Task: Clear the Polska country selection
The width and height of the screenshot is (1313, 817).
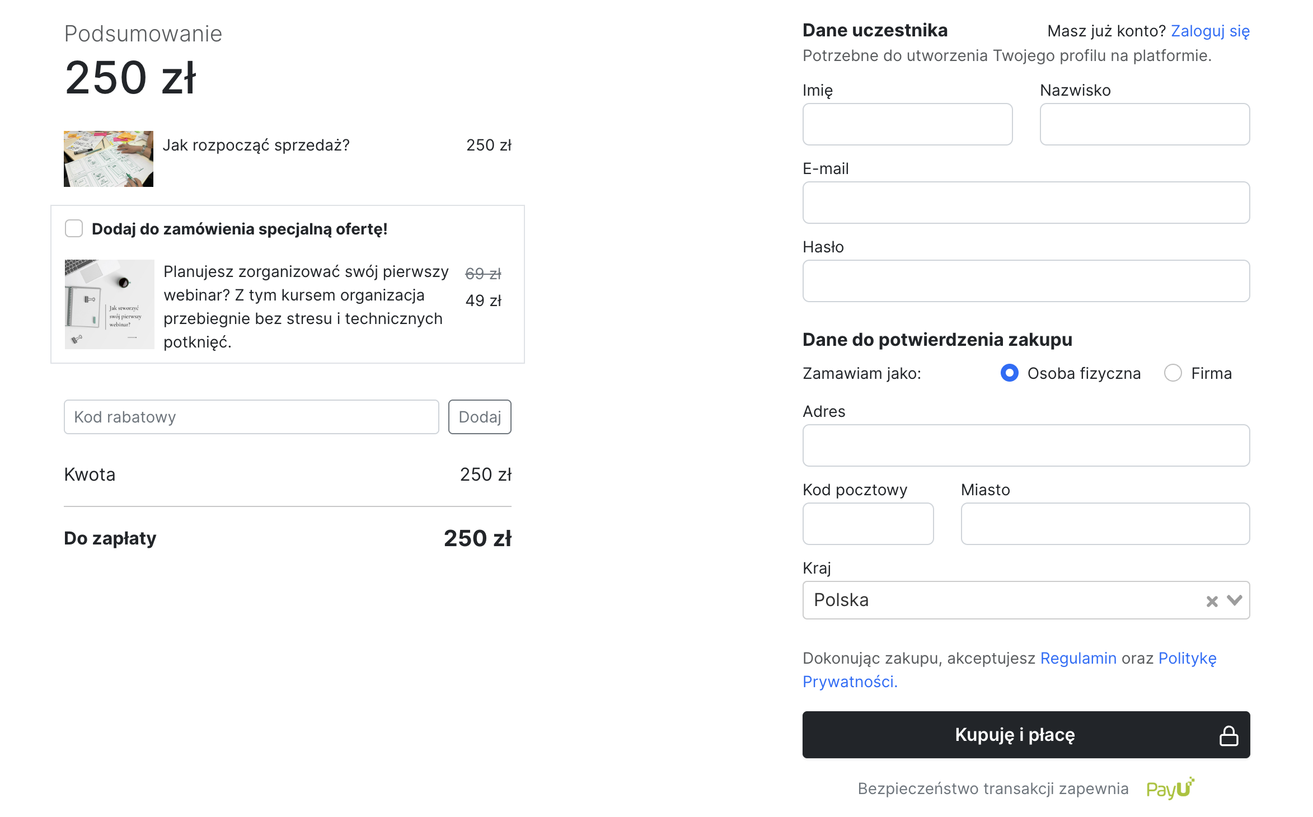Action: point(1212,601)
